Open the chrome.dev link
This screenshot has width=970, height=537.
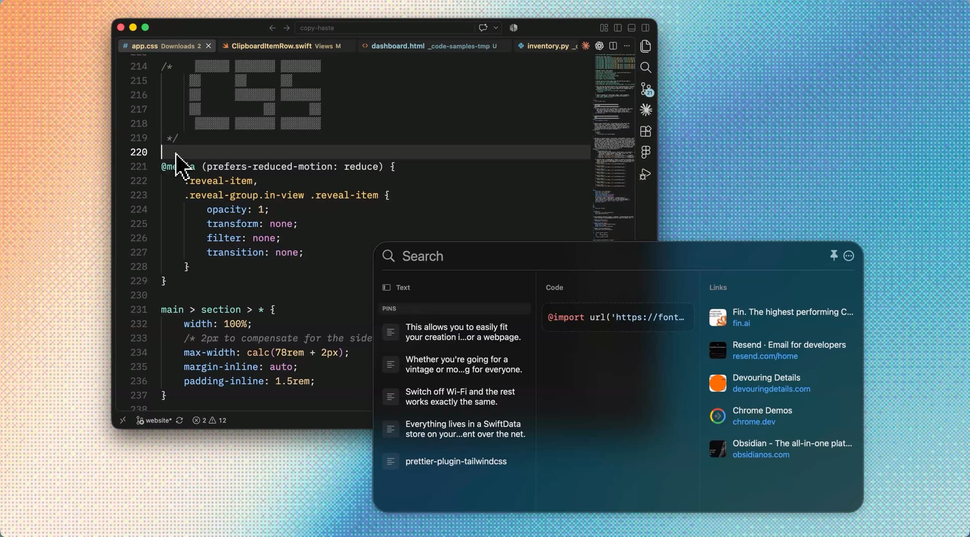pos(754,422)
